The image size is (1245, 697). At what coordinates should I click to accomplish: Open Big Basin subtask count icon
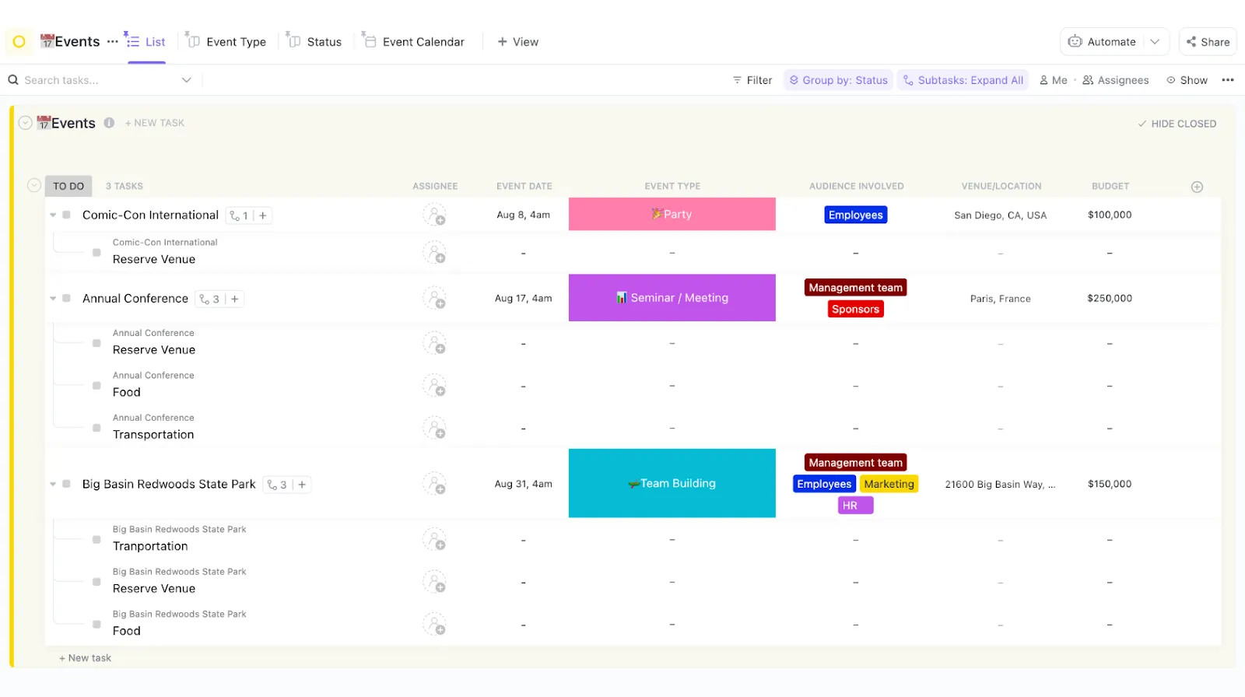coord(277,485)
